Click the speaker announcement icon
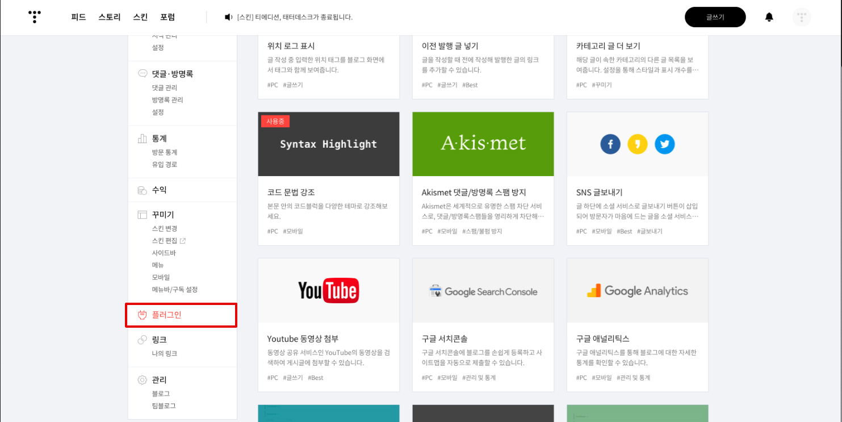Screen dimensions: 842x422 click(229, 17)
